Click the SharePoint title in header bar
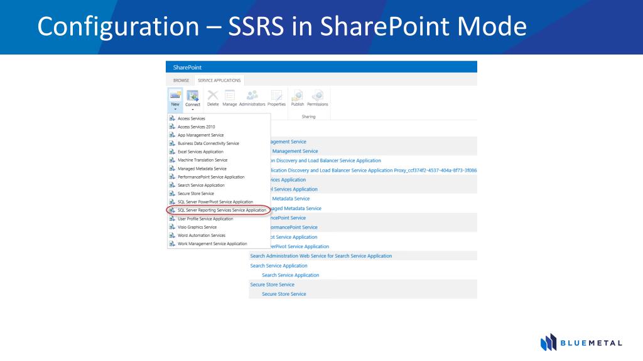 tap(187, 67)
